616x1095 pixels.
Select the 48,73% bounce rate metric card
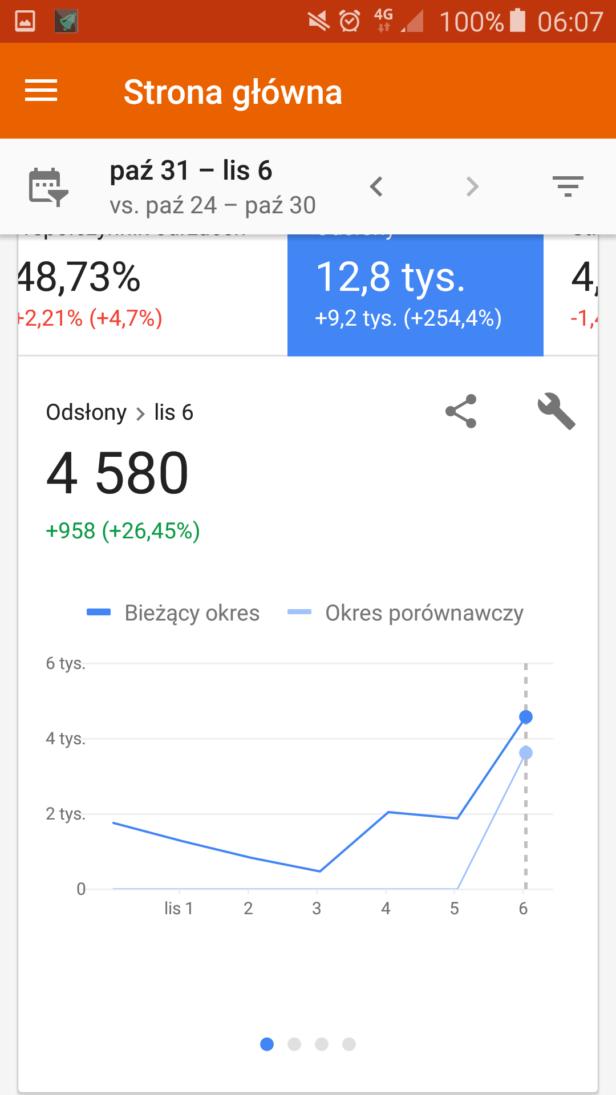click(x=153, y=295)
